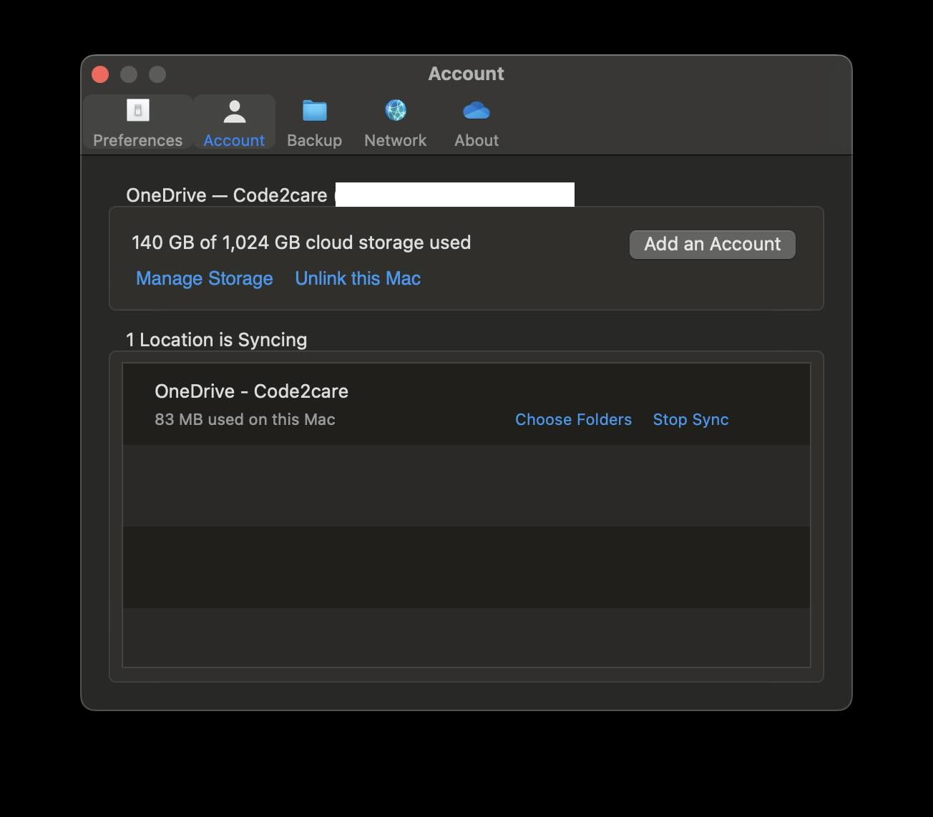Click the Network globe icon
933x817 pixels.
395,109
